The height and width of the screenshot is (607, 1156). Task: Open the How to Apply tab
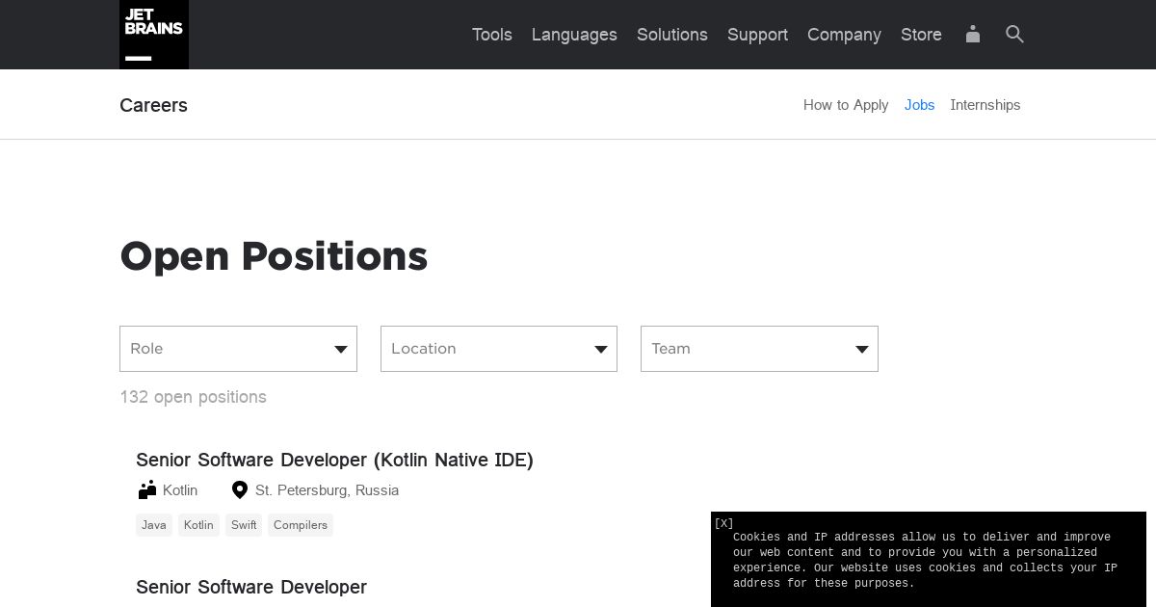(x=846, y=105)
